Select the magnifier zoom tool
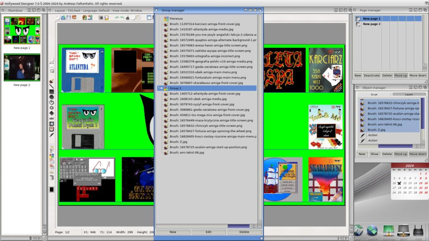This screenshot has height=241, width=429. coord(52,71)
